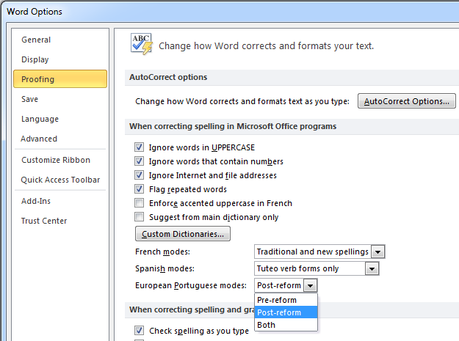The image size is (459, 341).
Task: Click the Word Options title bar text
Action: pos(35,12)
